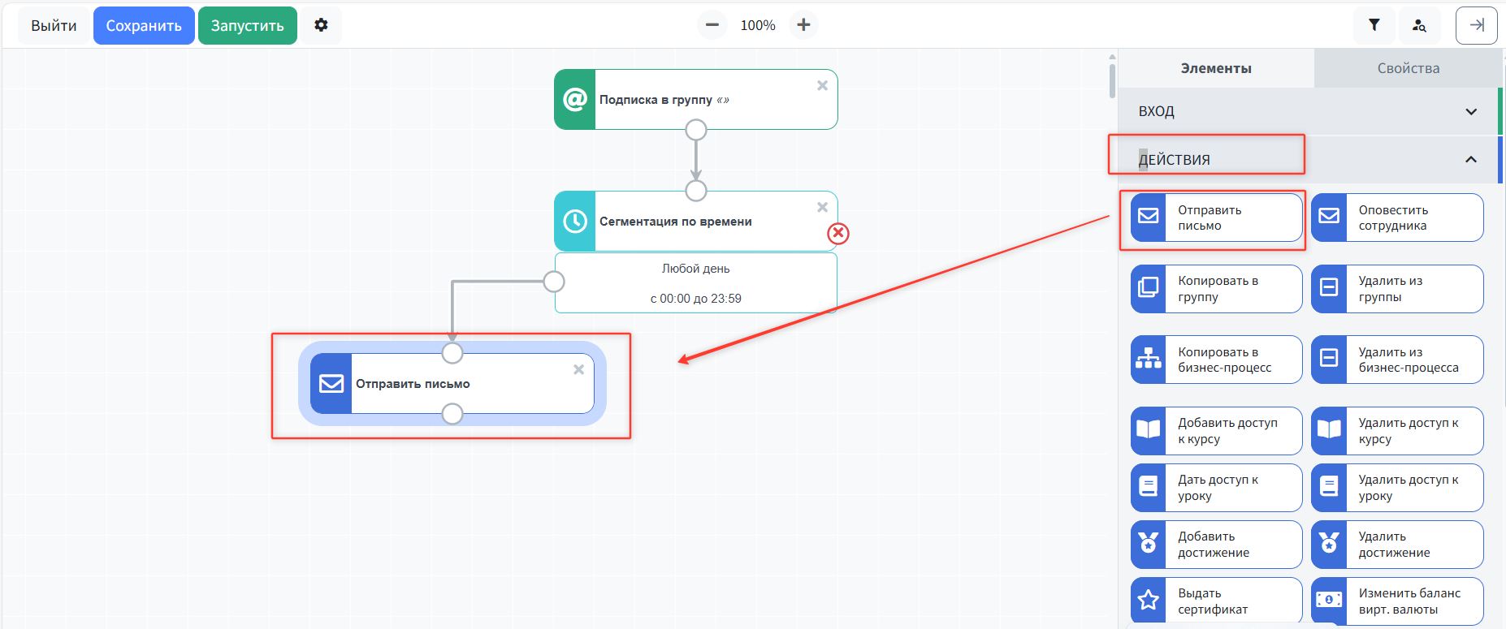This screenshot has width=1506, height=629.
Task: Choose 'Изменить баланс вирт. валюты' element
Action: pyautogui.click(x=1396, y=601)
